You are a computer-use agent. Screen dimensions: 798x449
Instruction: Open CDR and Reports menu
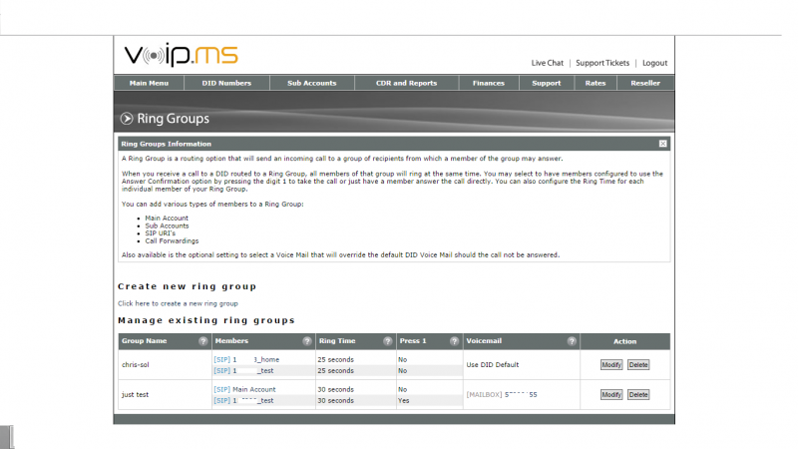click(x=406, y=83)
